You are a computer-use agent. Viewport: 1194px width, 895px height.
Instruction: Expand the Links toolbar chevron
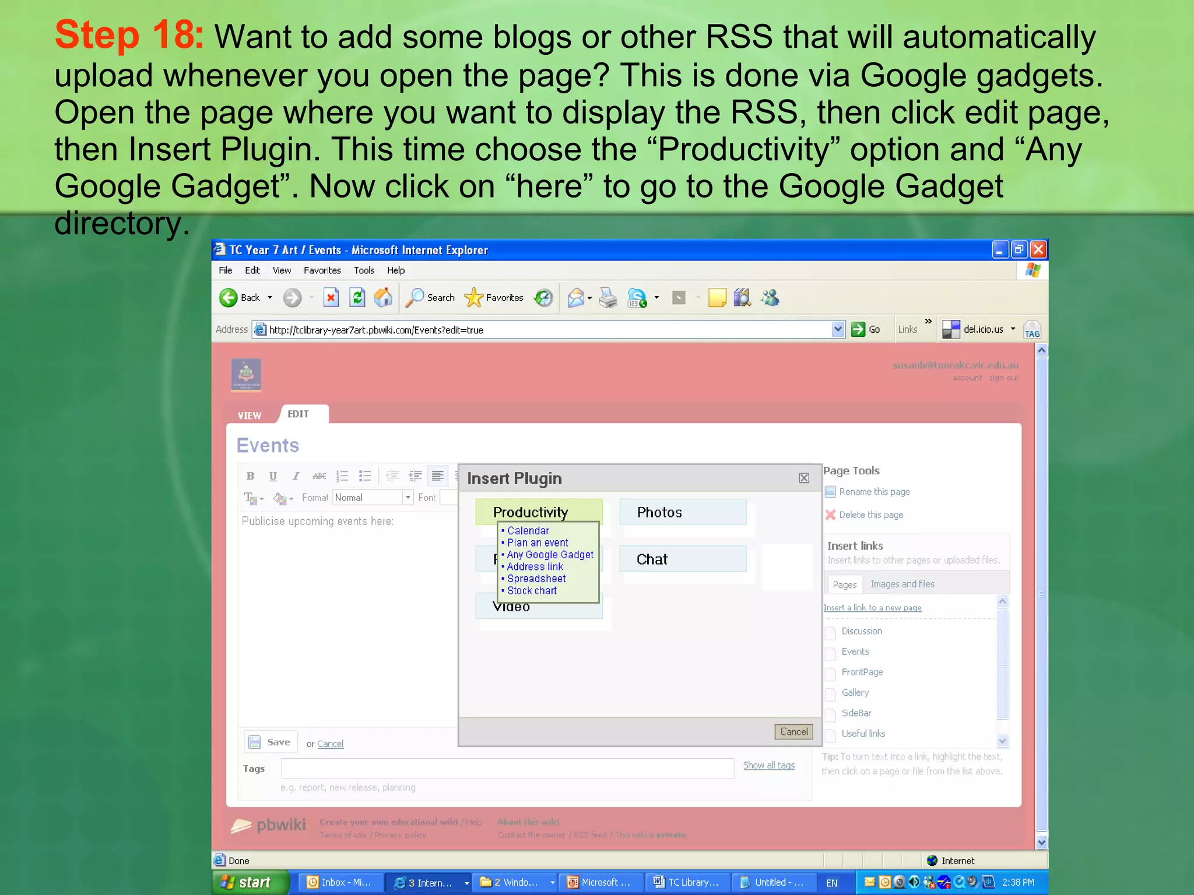928,321
